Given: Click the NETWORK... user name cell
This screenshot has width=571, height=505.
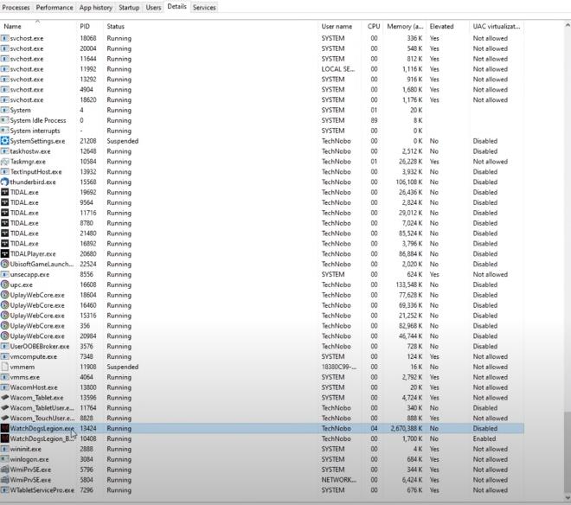Looking at the screenshot, I should pyautogui.click(x=338, y=480).
